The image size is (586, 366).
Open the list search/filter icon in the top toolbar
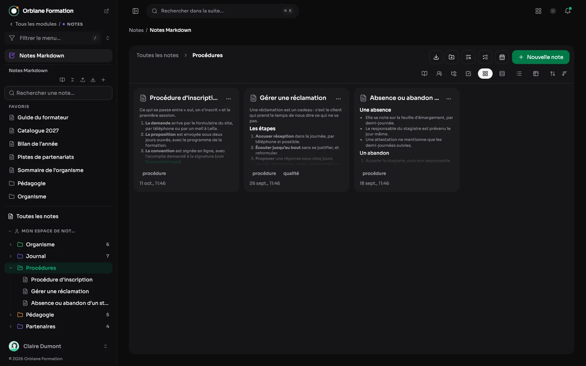tap(468, 57)
